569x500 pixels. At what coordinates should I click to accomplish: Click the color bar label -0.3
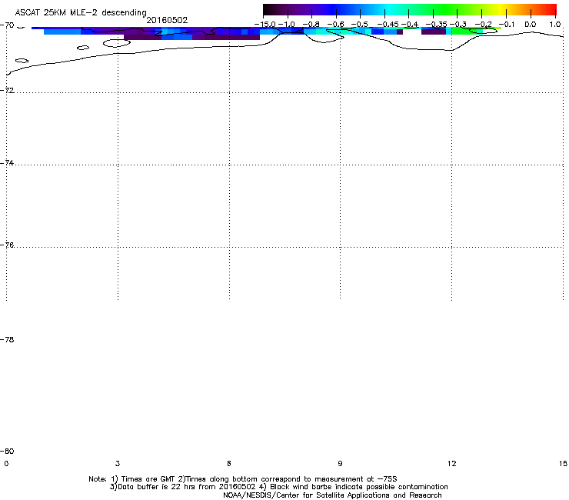pyautogui.click(x=458, y=25)
